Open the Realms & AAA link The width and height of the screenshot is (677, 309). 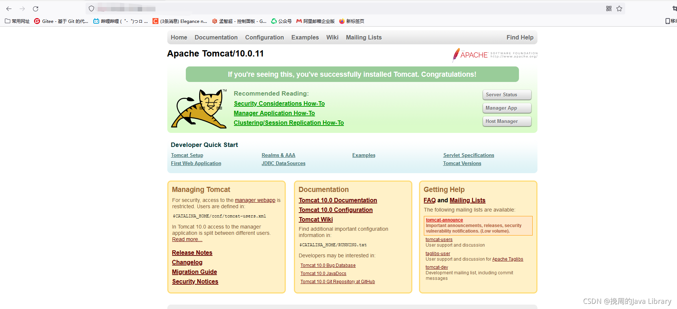tap(278, 155)
